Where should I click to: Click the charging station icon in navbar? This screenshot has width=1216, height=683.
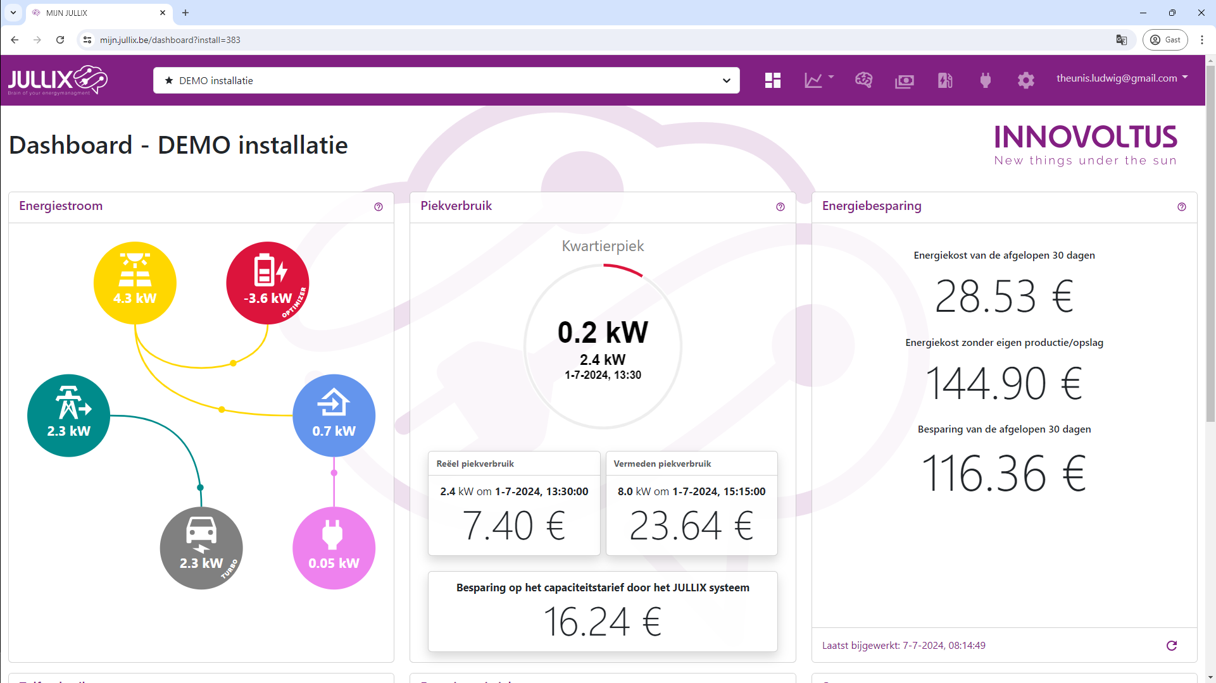pos(945,80)
